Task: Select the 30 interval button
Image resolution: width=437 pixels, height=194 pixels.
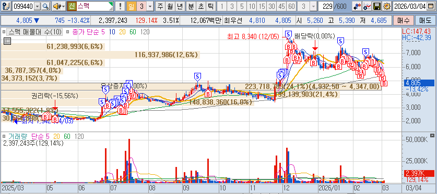Action: (271, 6)
